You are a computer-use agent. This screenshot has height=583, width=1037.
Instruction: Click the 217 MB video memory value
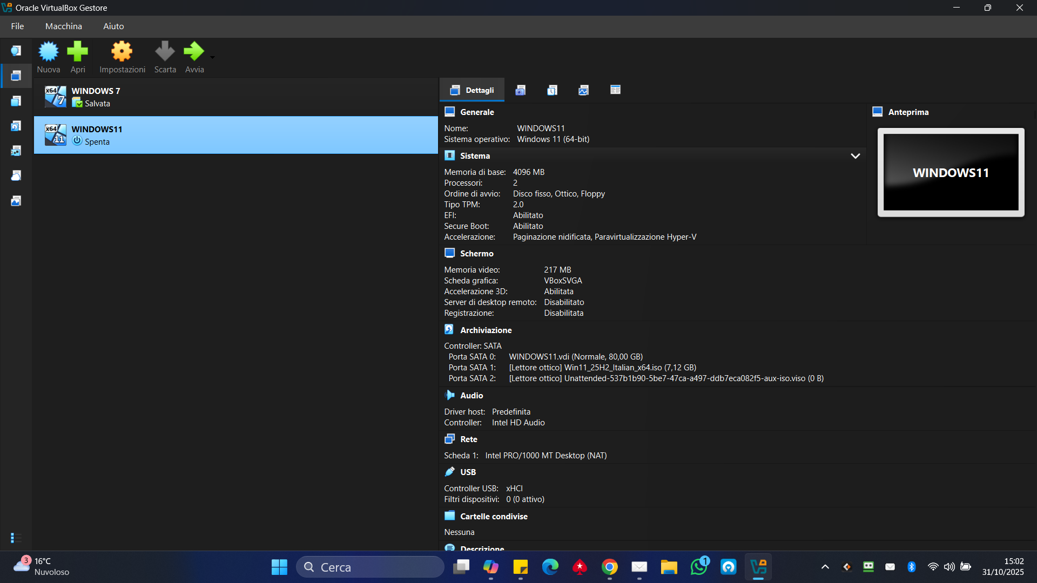click(558, 270)
